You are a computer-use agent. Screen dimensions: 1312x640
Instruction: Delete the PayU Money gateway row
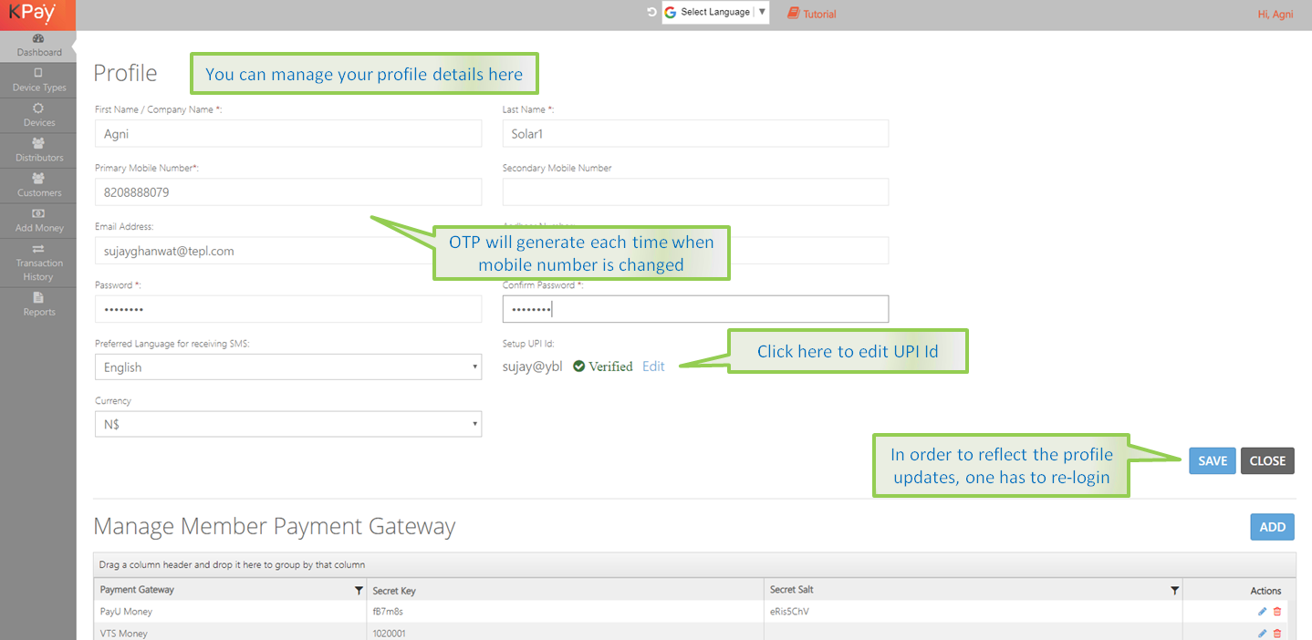click(x=1276, y=612)
